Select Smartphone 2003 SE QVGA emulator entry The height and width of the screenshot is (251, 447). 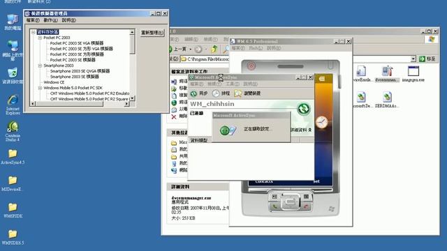click(x=80, y=71)
